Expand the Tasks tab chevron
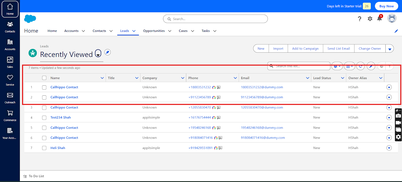Screen dimensions: 402x182 click(215, 31)
